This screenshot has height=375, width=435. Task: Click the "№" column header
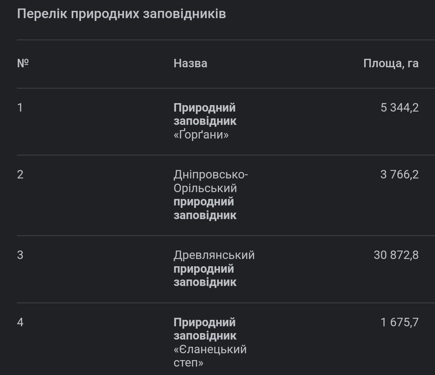[23, 63]
